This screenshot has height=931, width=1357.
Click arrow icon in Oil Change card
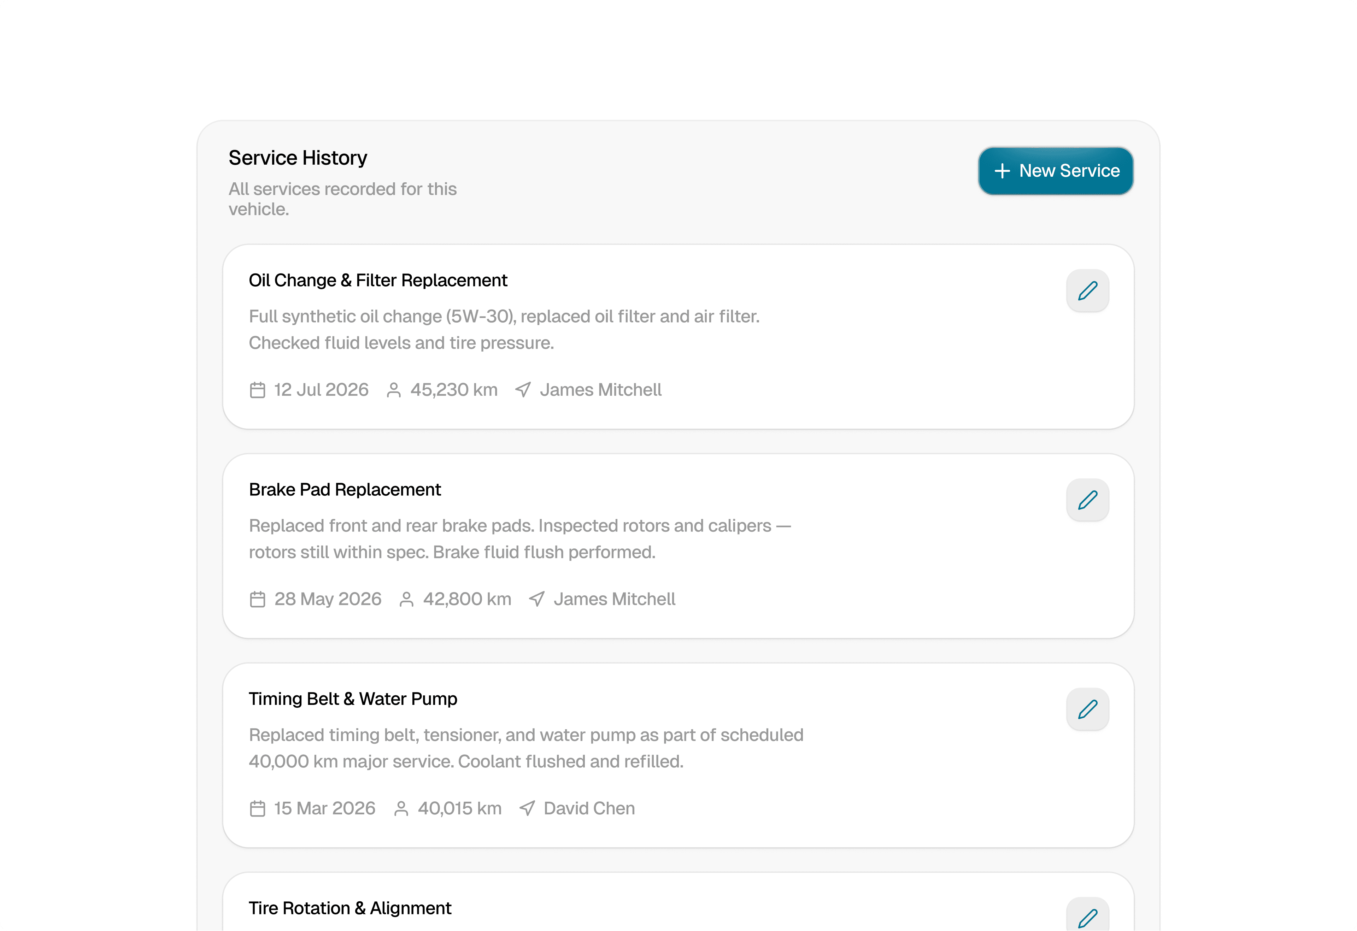click(523, 390)
